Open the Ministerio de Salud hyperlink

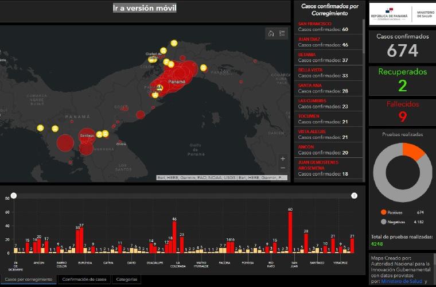[x=403, y=281]
